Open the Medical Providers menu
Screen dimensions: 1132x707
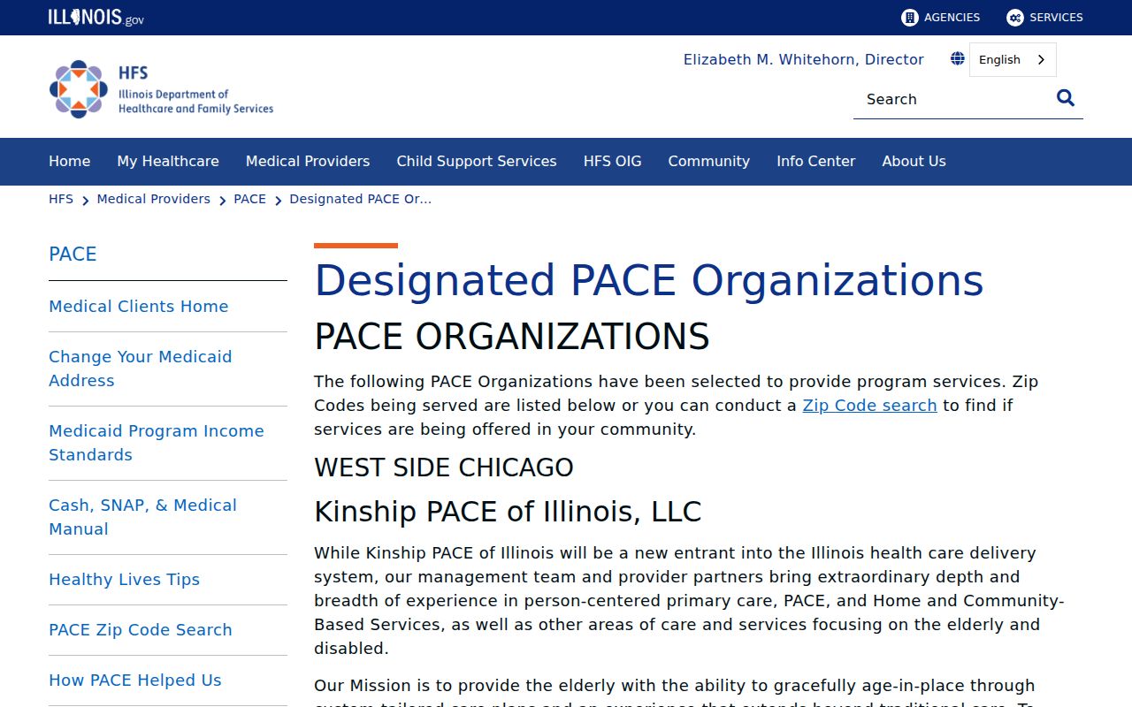coord(308,161)
